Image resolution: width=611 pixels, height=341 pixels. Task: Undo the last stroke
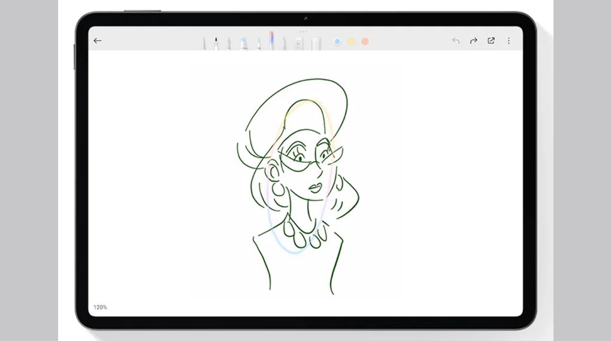(455, 41)
